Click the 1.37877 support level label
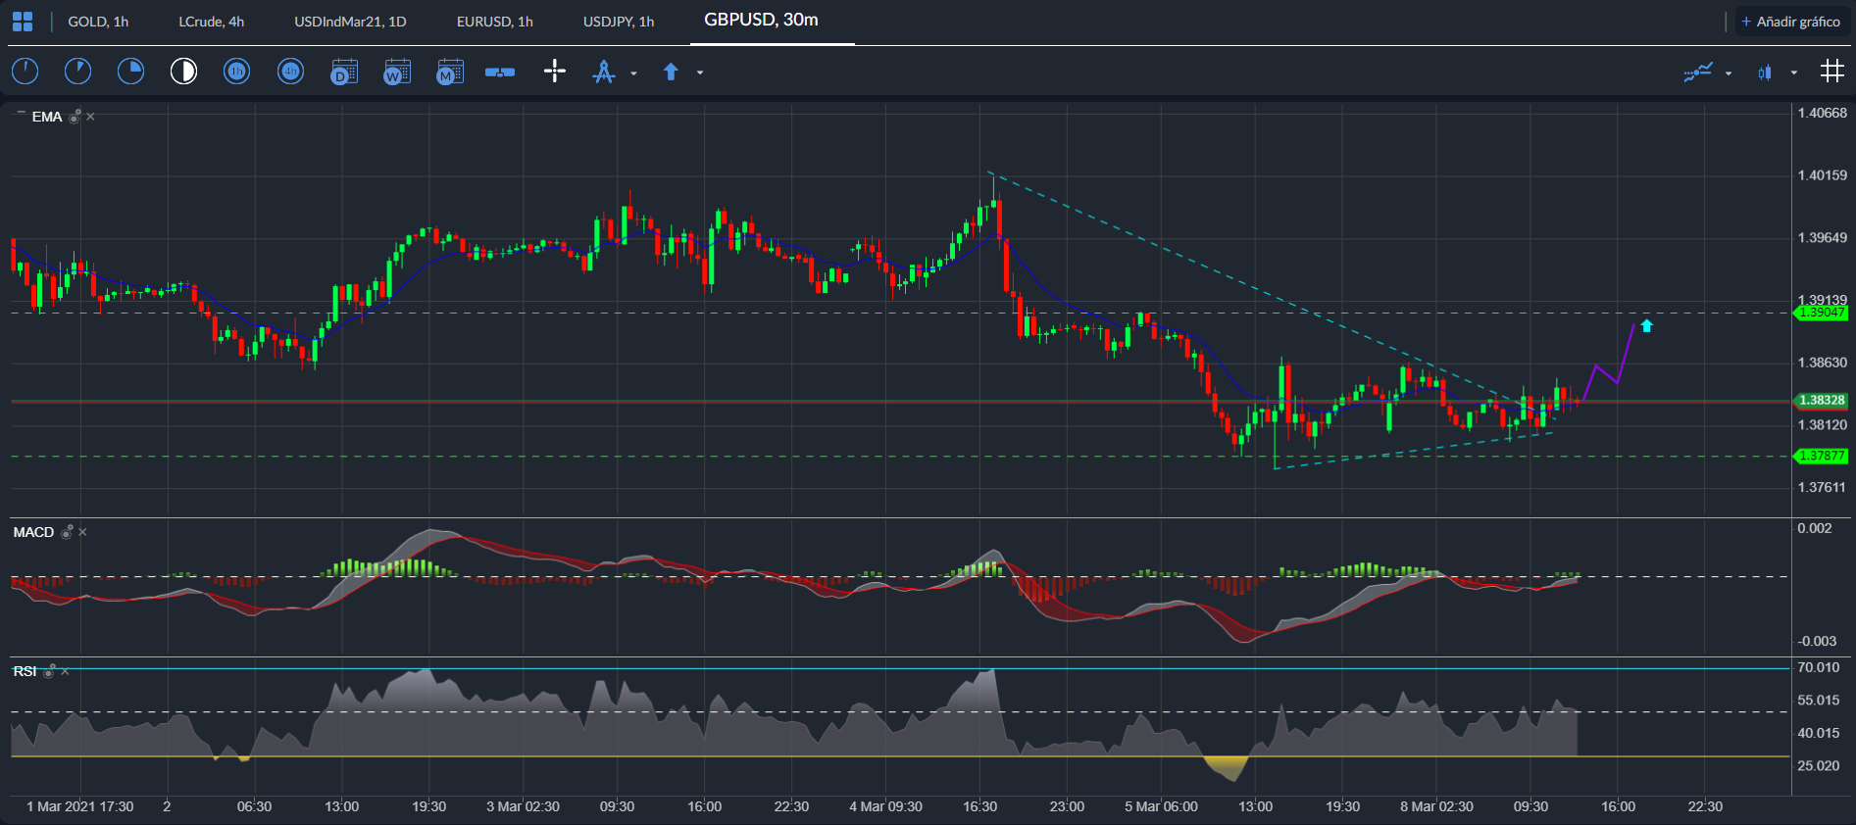 click(x=1821, y=456)
